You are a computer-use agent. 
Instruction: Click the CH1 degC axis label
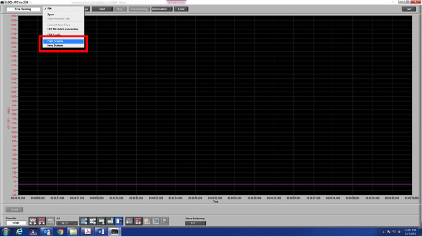(x=8, y=118)
